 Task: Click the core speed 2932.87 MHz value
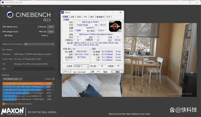coord(81,52)
